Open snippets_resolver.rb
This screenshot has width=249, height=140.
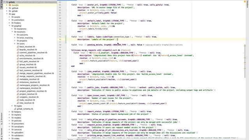point(29,97)
